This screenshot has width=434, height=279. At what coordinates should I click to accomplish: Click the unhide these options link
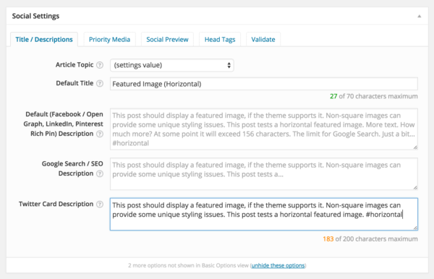[278, 265]
